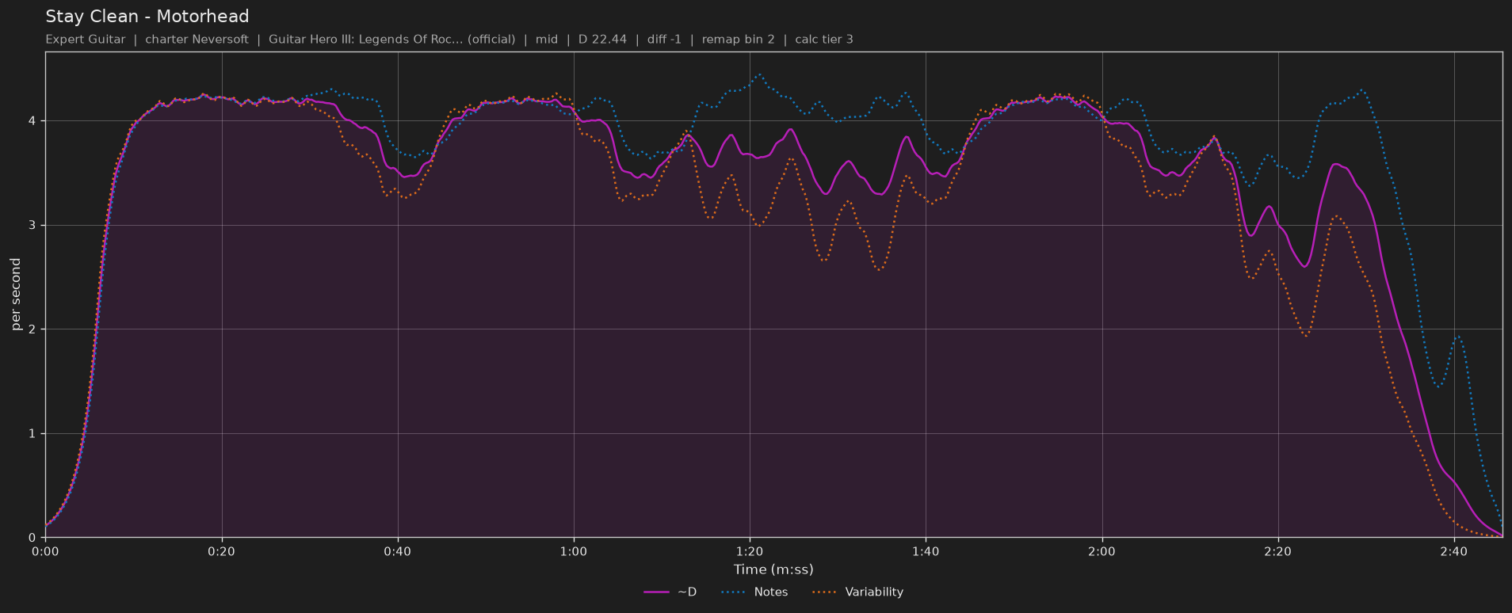This screenshot has width=1512, height=613.
Task: Click the magenta line swatch beside '~D'
Action: (x=657, y=592)
